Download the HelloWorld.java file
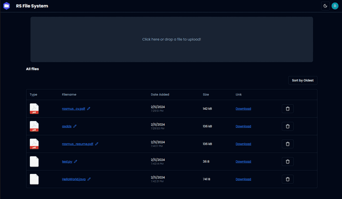 click(243, 179)
